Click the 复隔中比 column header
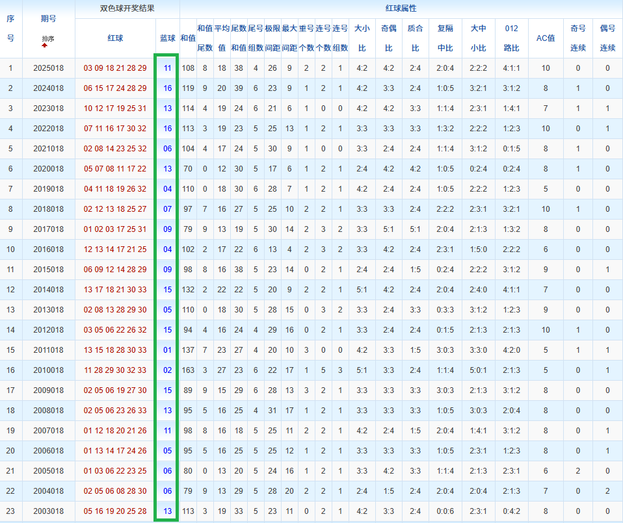This screenshot has width=623, height=523. coord(445,38)
